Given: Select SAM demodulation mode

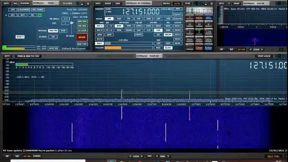Looking at the screenshot, I should click(x=119, y=19).
